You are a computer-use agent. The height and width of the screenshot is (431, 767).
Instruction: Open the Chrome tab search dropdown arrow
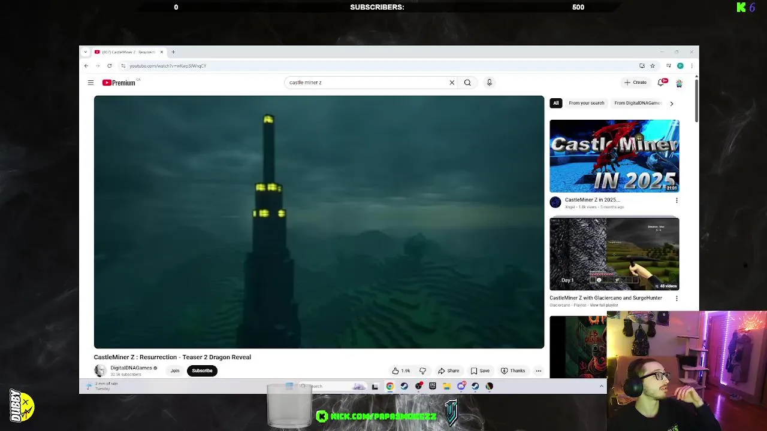tap(86, 52)
